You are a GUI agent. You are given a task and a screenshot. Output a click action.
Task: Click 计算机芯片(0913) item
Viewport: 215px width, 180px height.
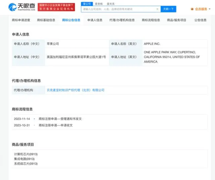click(26, 154)
